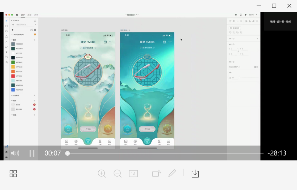Pause the video playback

pyautogui.click(x=32, y=153)
